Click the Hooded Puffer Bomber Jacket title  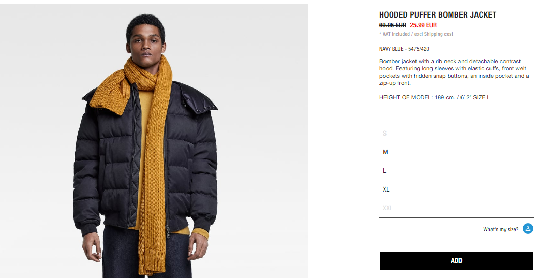coord(437,15)
